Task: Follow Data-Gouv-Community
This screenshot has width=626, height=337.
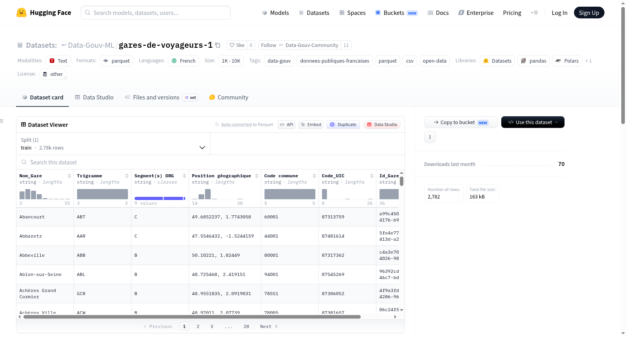Action: (299, 45)
